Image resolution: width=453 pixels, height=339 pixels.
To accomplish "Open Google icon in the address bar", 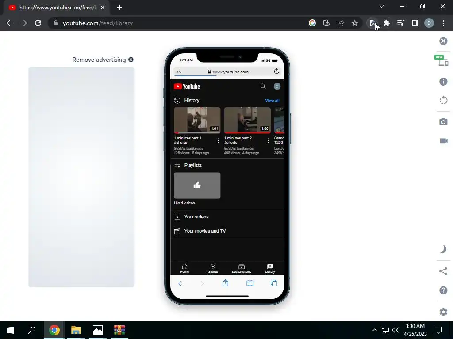I will tap(312, 23).
